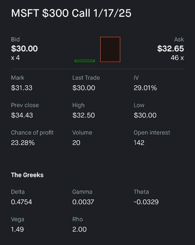
Task: Tap The Greeks section heading
Action: click(27, 175)
